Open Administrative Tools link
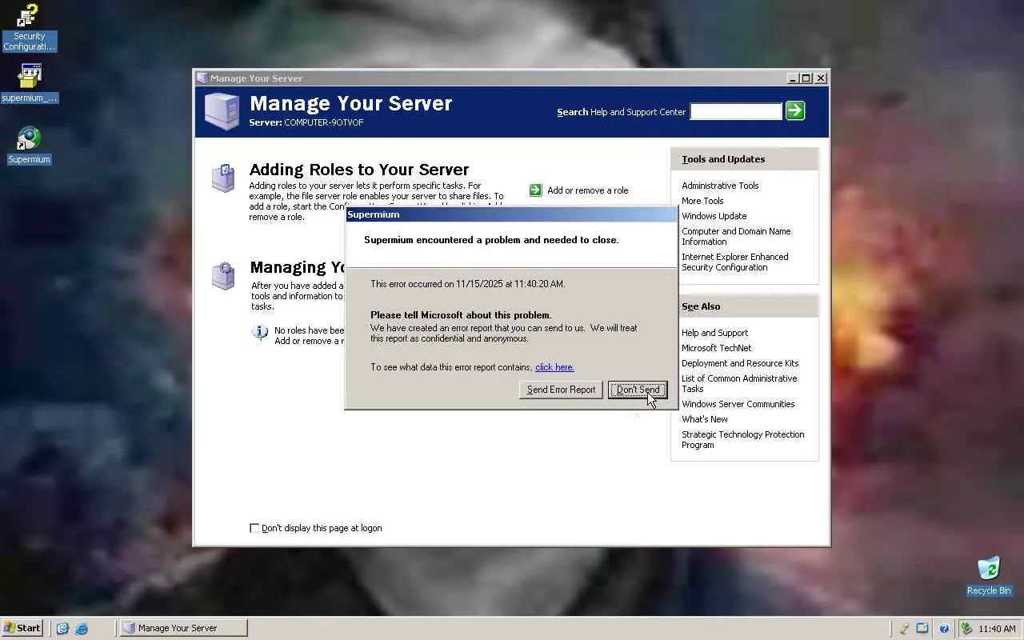The height and width of the screenshot is (640, 1024). point(720,186)
